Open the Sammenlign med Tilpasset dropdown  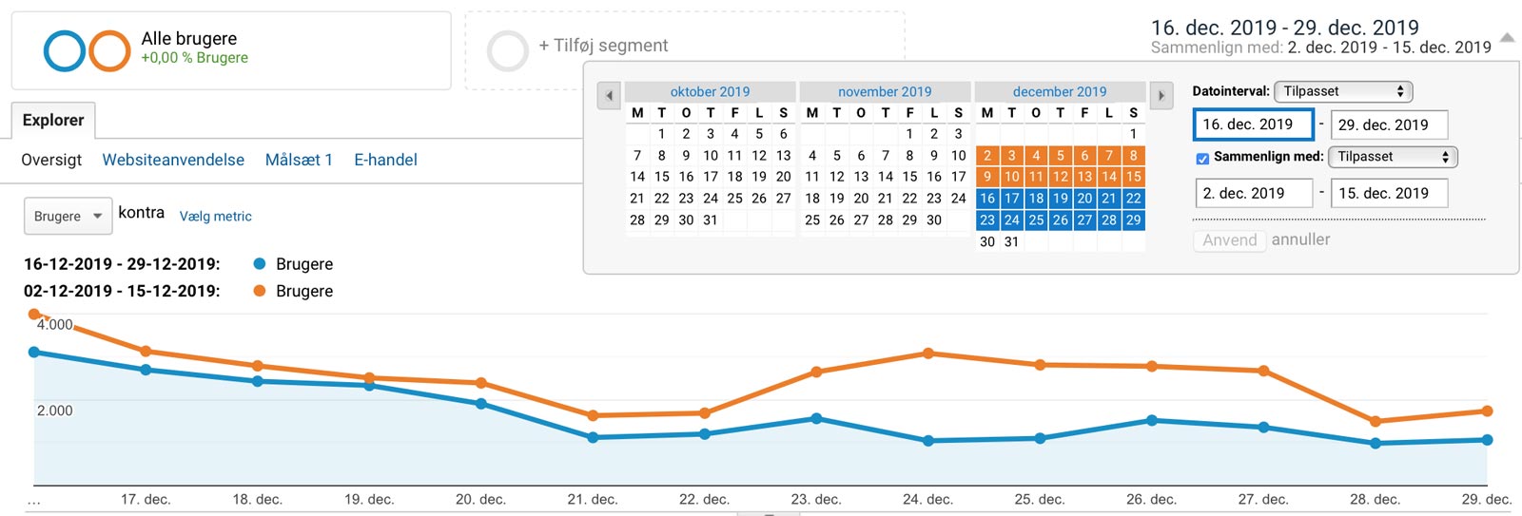pyautogui.click(x=1393, y=157)
